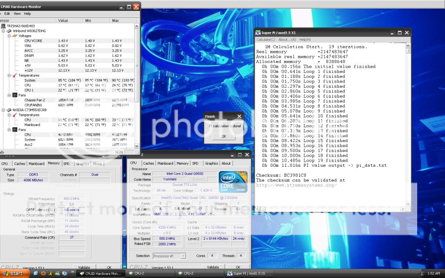Click the fan icon under the NVIDIA node
Image resolution: width=445 pixels, height=278 pixels.
click(x=15, y=130)
